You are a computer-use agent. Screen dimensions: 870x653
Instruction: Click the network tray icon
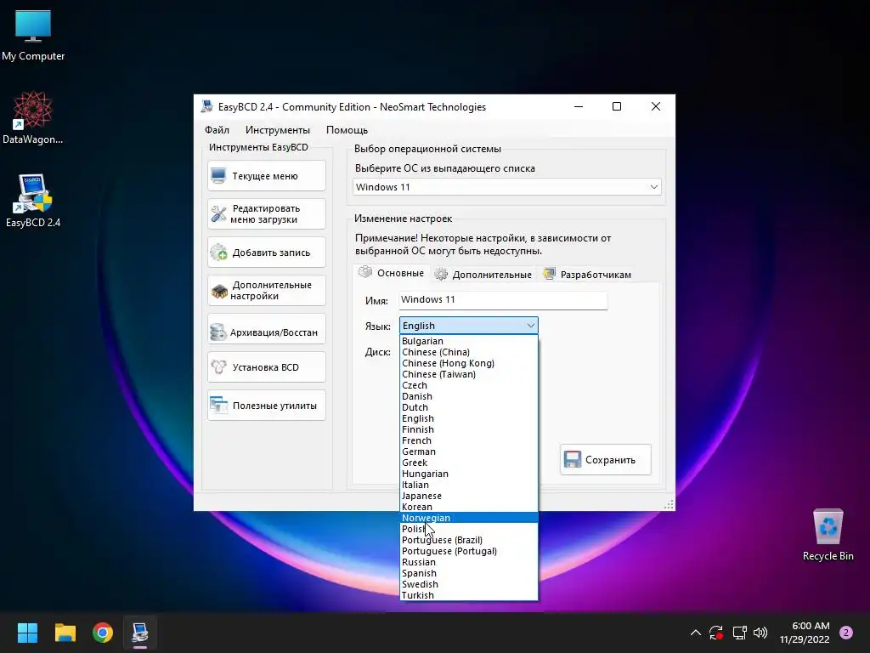(739, 633)
